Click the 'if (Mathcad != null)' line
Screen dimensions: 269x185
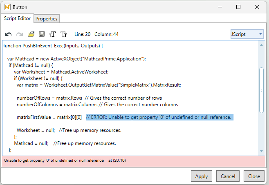tap(31, 65)
